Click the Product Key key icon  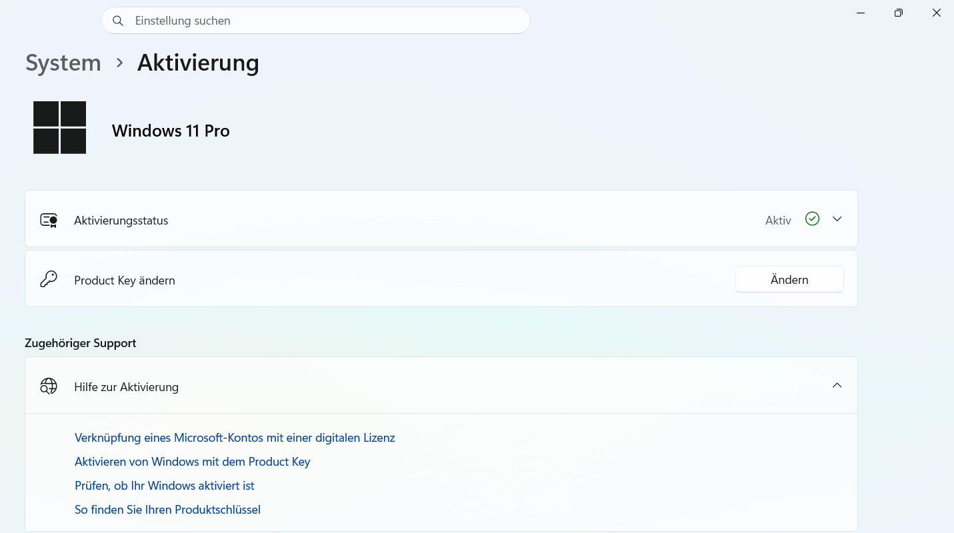pos(49,279)
